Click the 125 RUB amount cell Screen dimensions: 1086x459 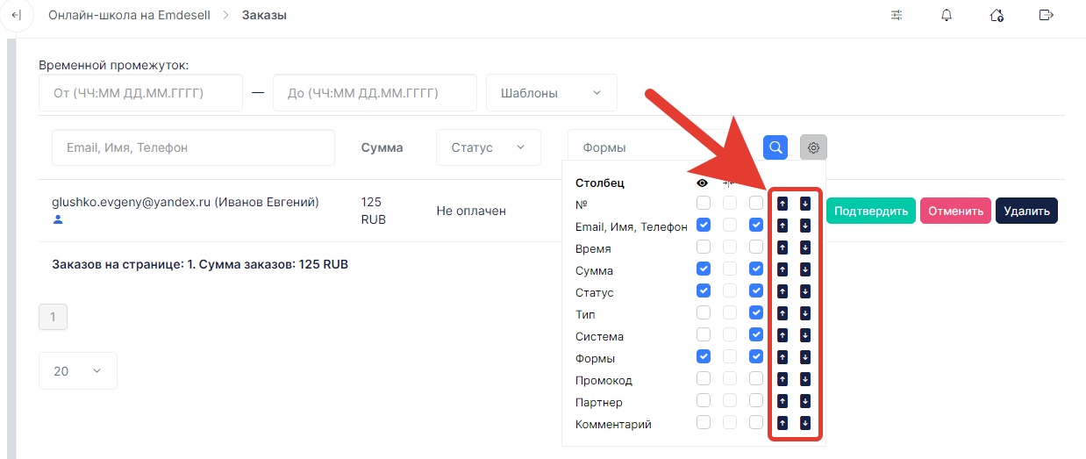[374, 211]
